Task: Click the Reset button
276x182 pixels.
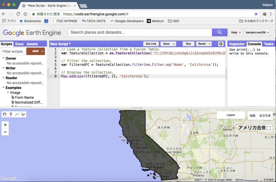Action: click(202, 44)
